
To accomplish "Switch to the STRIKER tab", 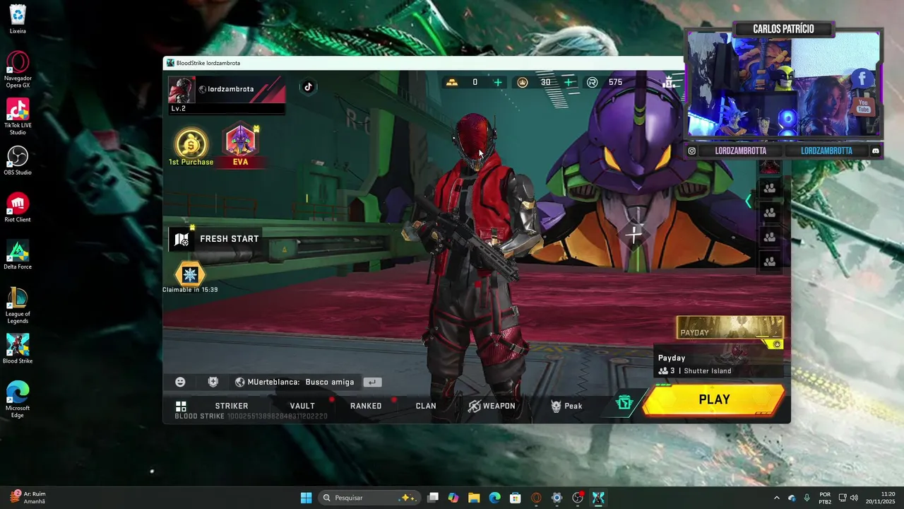I will point(232,406).
